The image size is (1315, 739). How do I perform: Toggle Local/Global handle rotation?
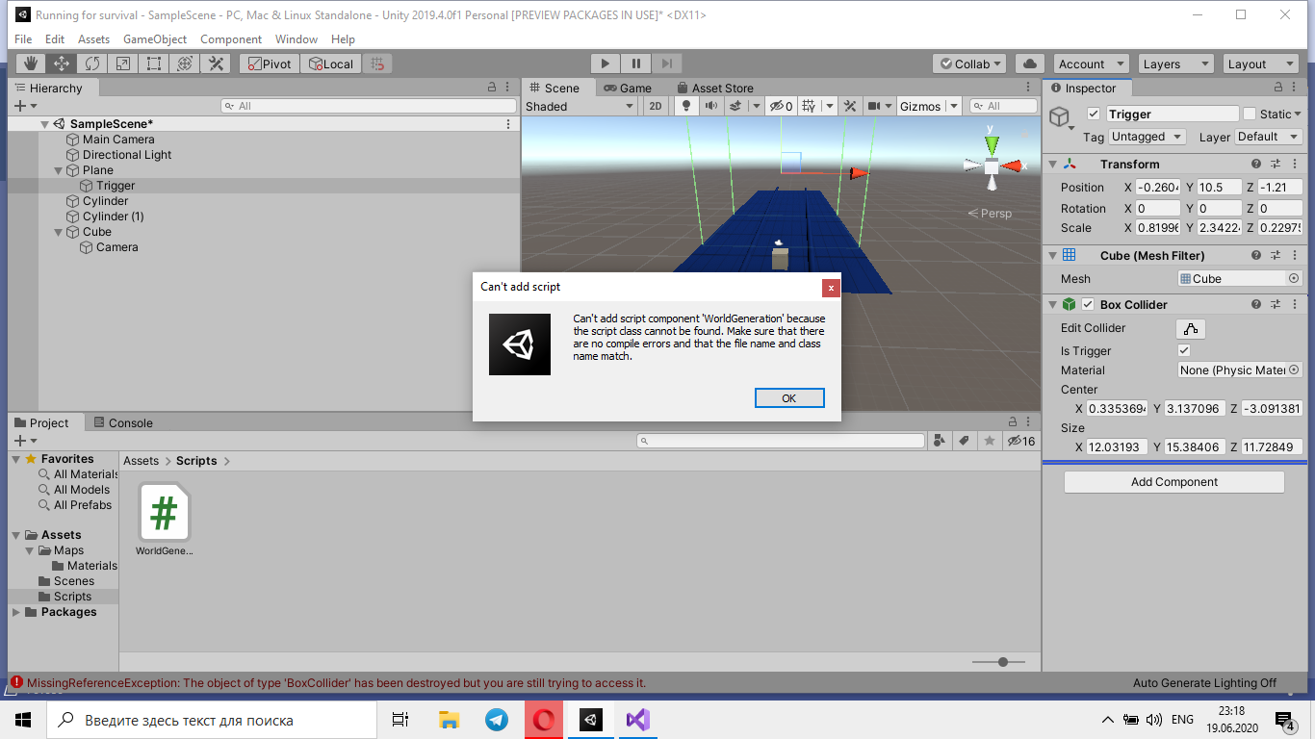[329, 64]
